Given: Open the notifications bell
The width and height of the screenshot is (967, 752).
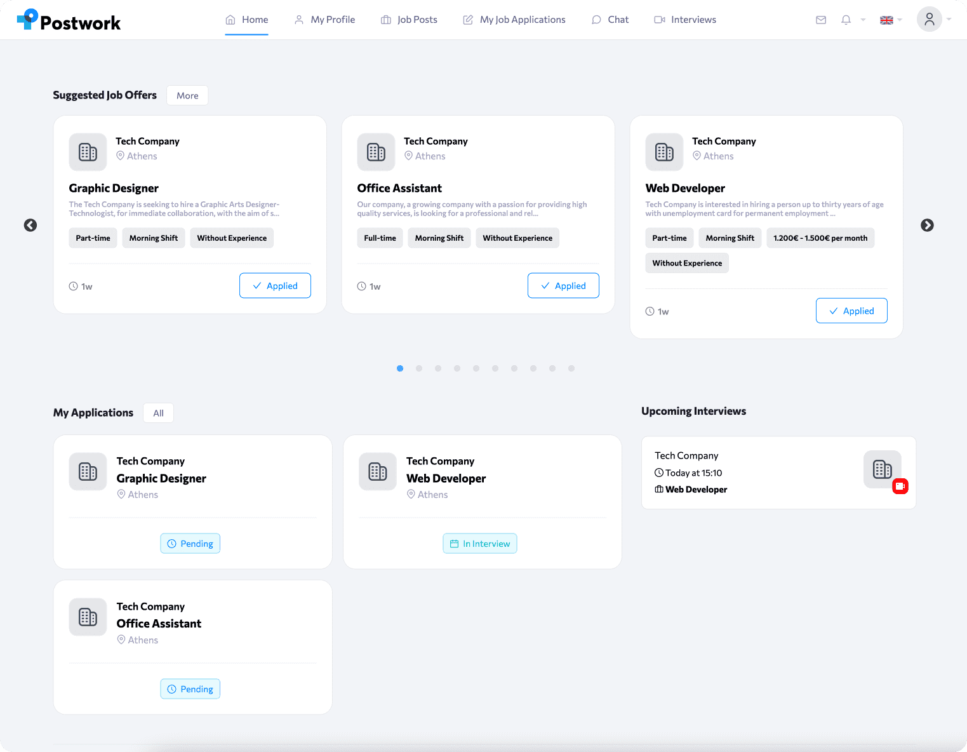Looking at the screenshot, I should 846,20.
